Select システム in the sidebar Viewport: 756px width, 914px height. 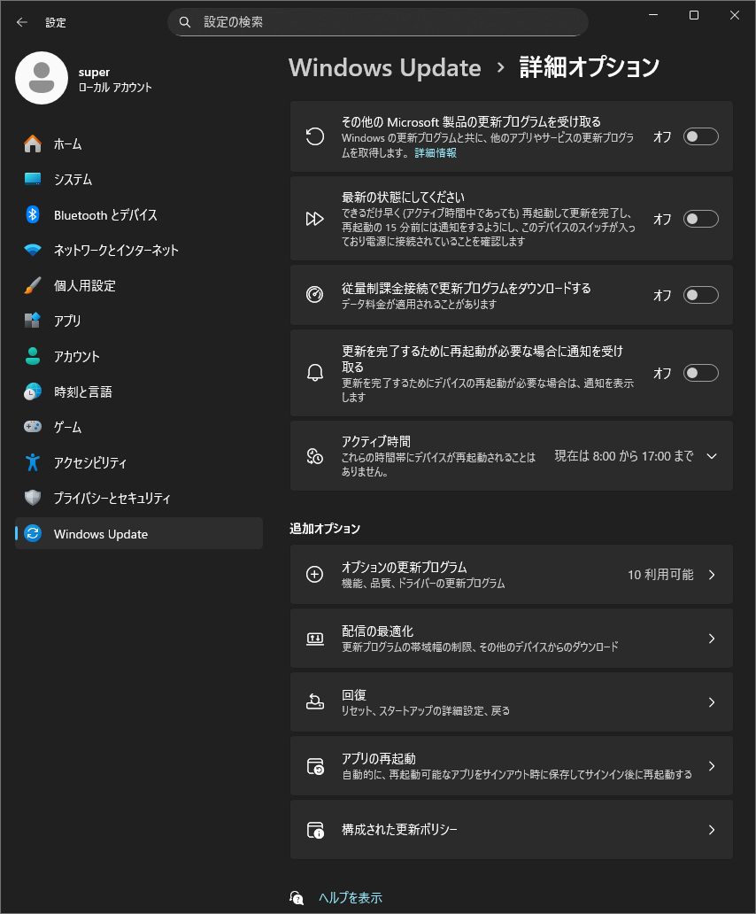click(73, 179)
